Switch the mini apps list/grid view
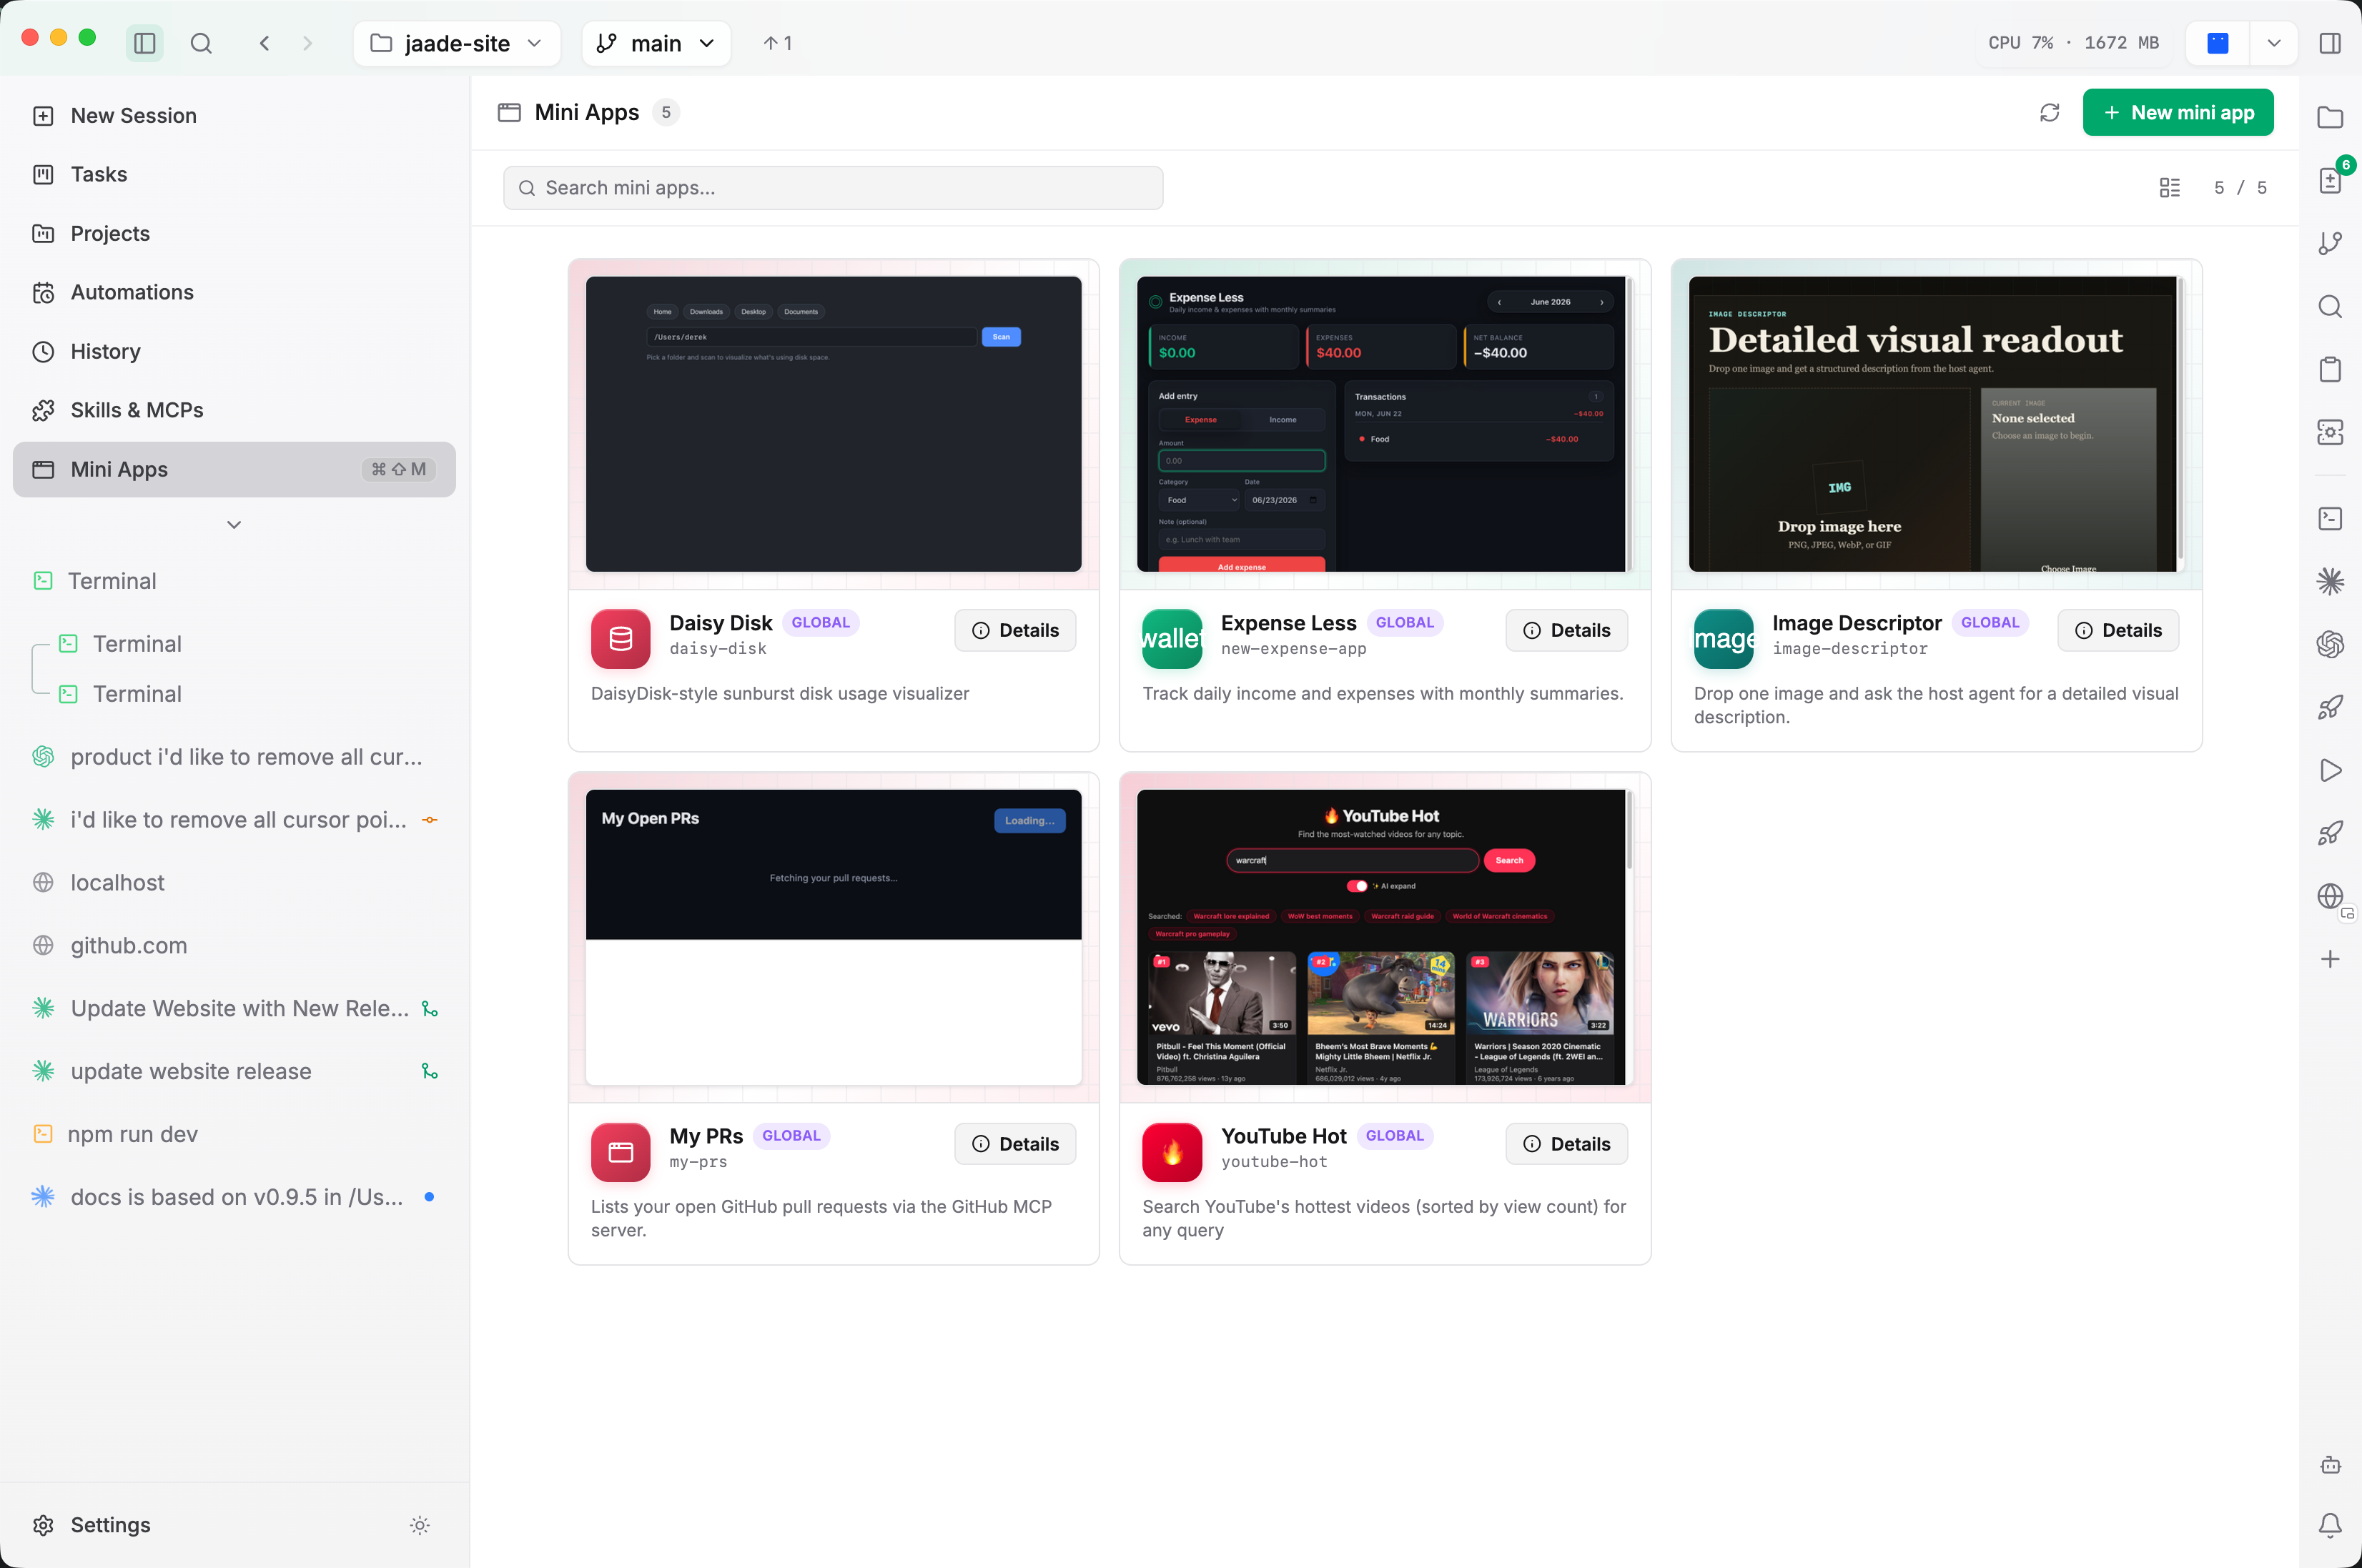This screenshot has width=2362, height=1568. (x=2169, y=188)
